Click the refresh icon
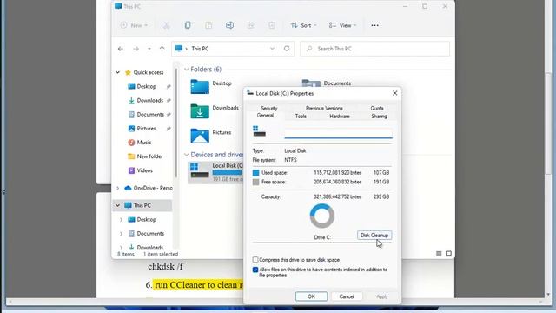This screenshot has width=556, height=313. pyautogui.click(x=287, y=49)
